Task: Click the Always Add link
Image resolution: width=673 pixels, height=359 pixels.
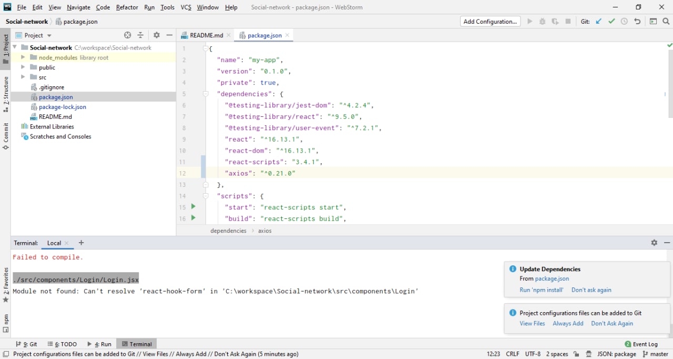Action: [568, 323]
